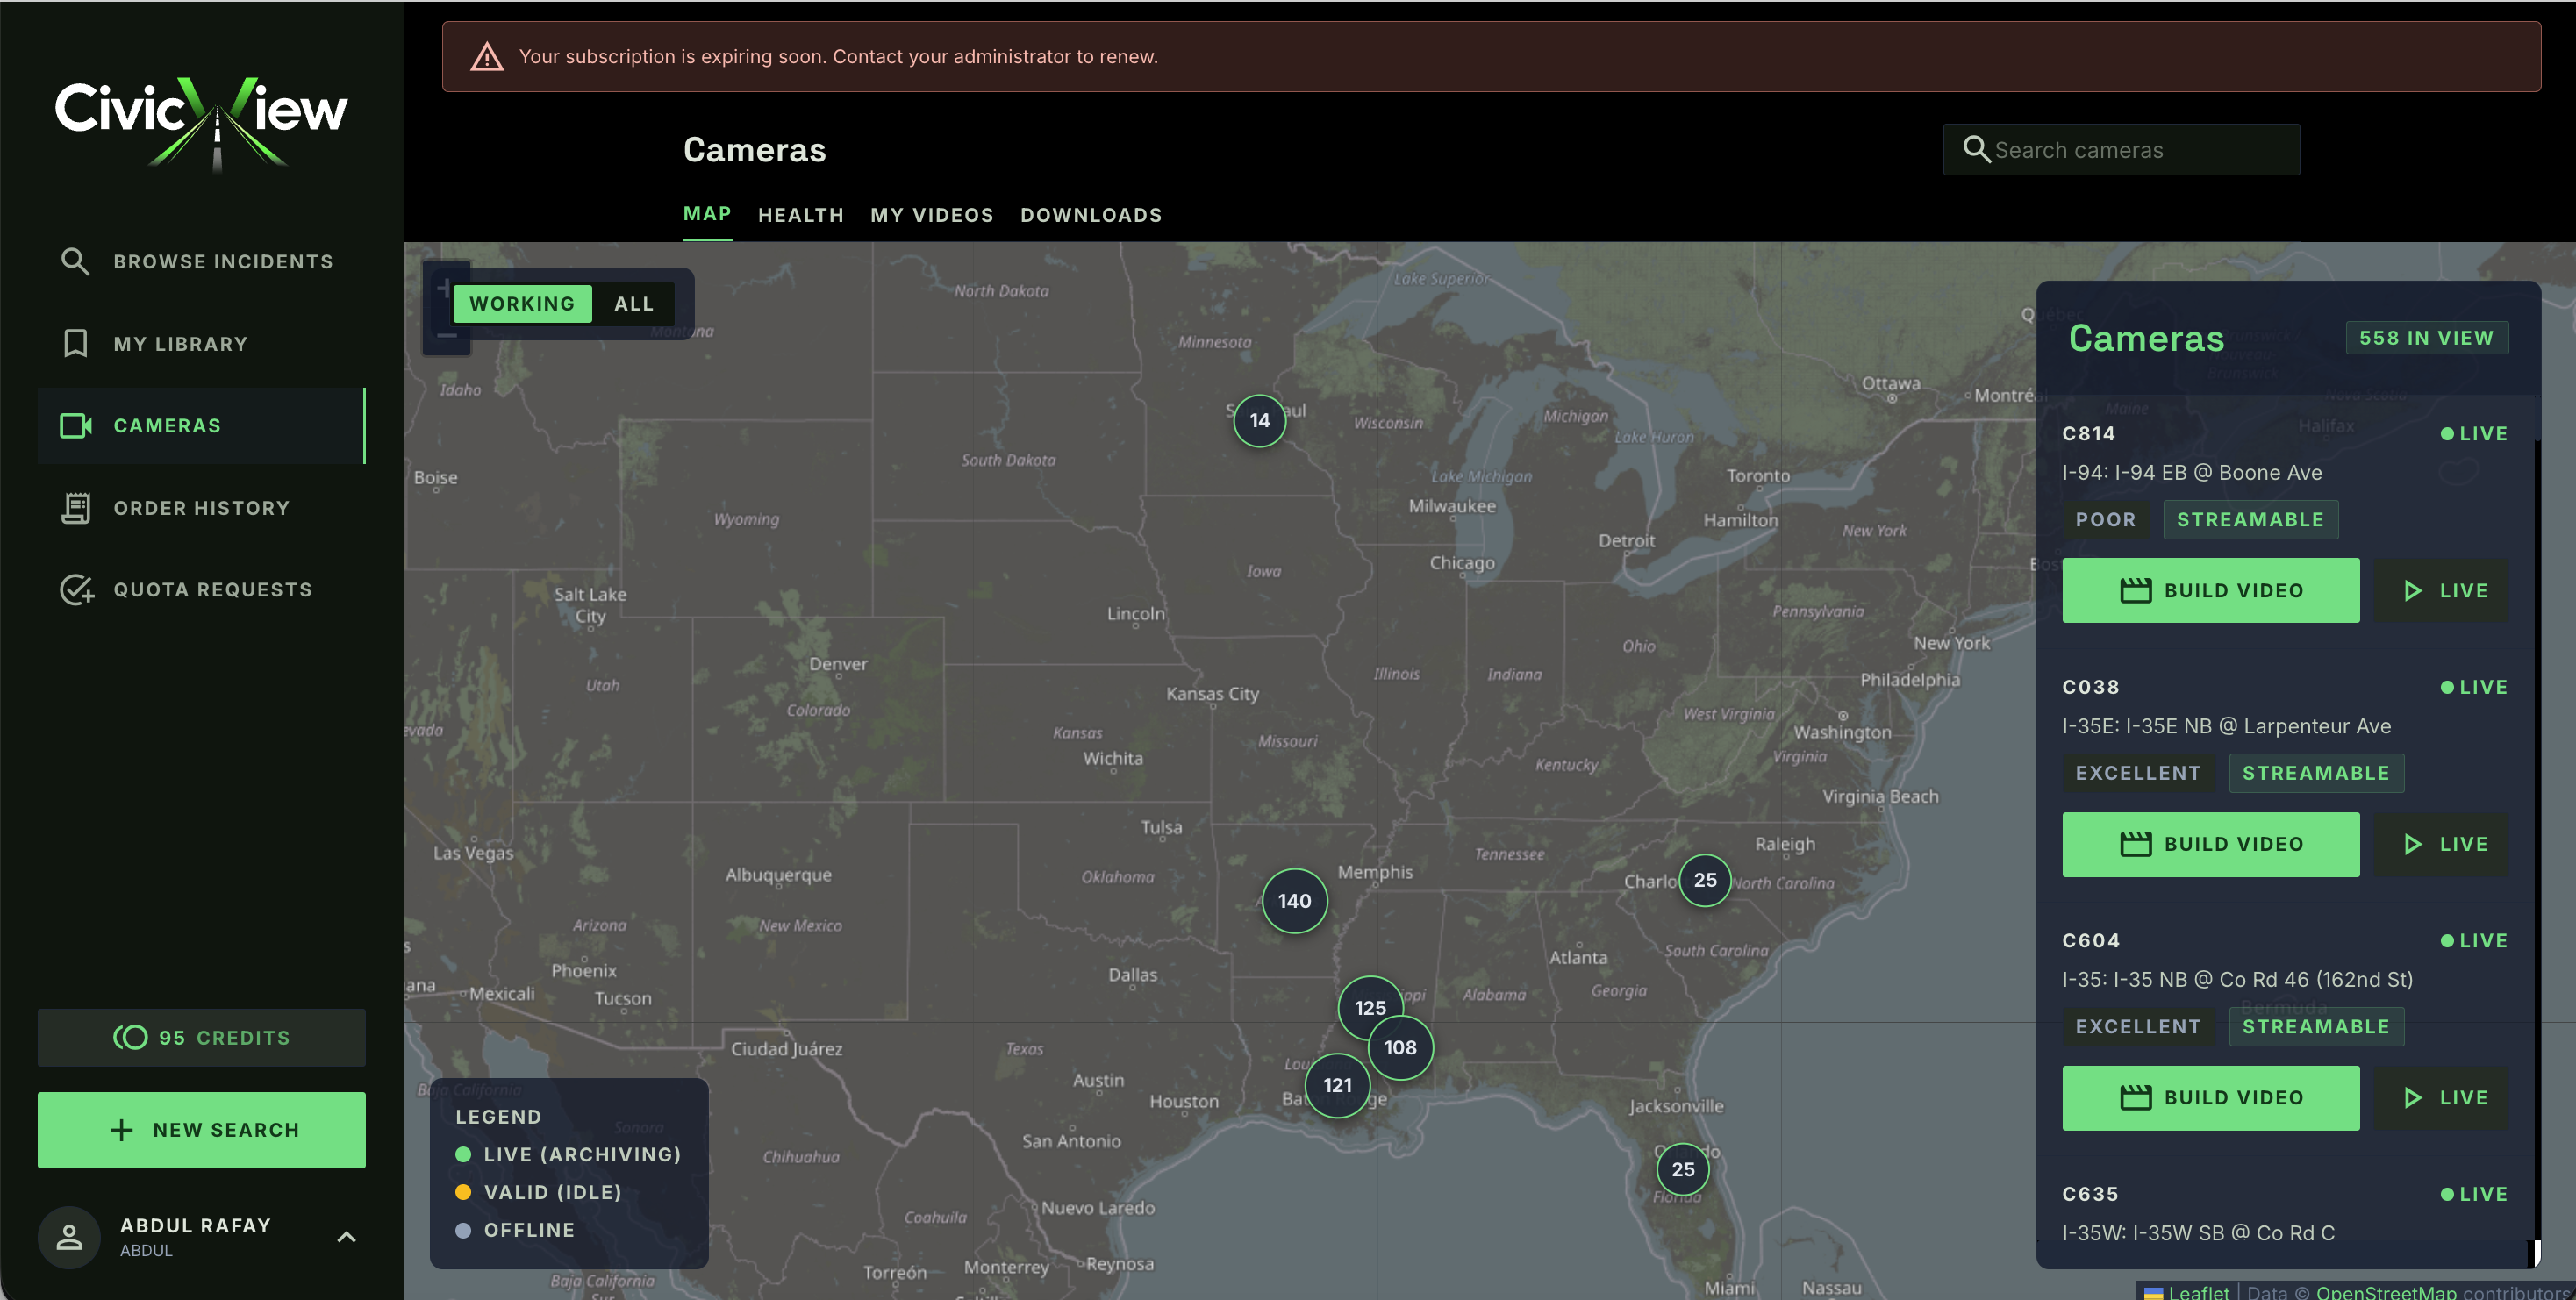Click the Quota Requests check-plus icon
This screenshot has height=1300, width=2576.
[76, 590]
